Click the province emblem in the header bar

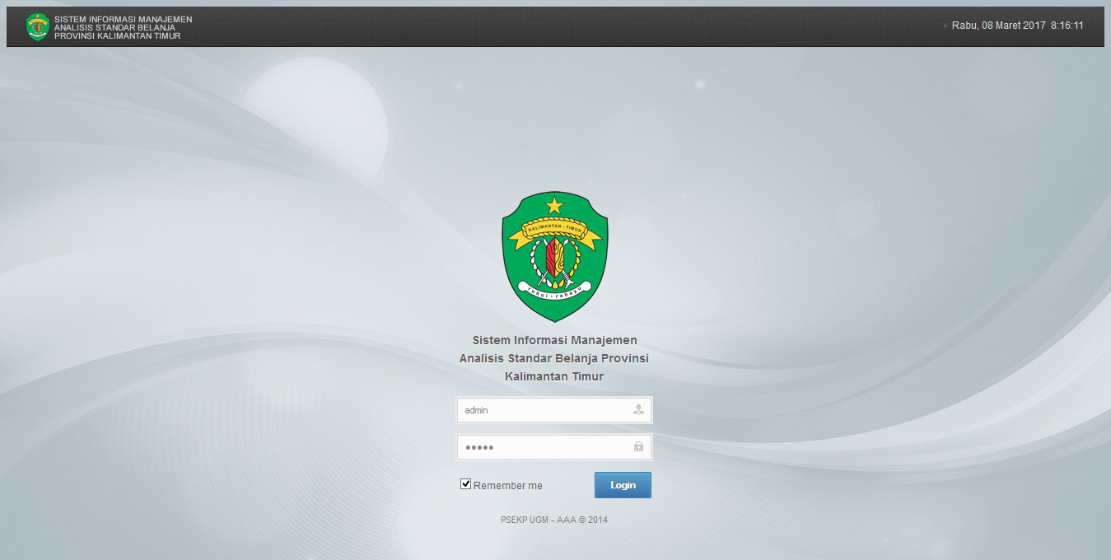coord(38,26)
